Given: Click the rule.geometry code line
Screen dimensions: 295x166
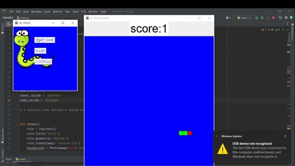Looking at the screenshot, I should coord(47,138).
